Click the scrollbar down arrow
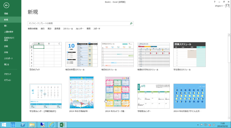The width and height of the screenshot is (231, 128). point(229,118)
